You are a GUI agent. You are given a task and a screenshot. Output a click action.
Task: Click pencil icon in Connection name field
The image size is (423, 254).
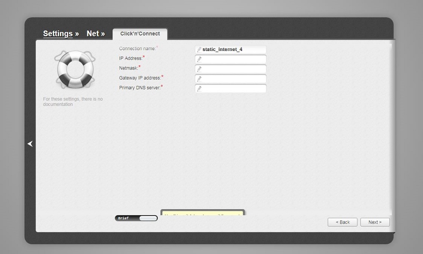point(199,50)
